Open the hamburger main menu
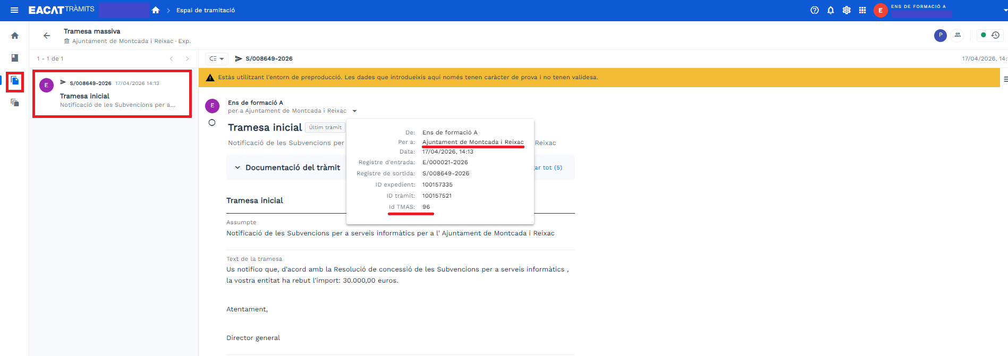The height and width of the screenshot is (356, 1008). [x=14, y=10]
